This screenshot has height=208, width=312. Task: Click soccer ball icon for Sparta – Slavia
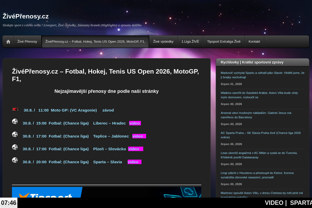pos(15,160)
